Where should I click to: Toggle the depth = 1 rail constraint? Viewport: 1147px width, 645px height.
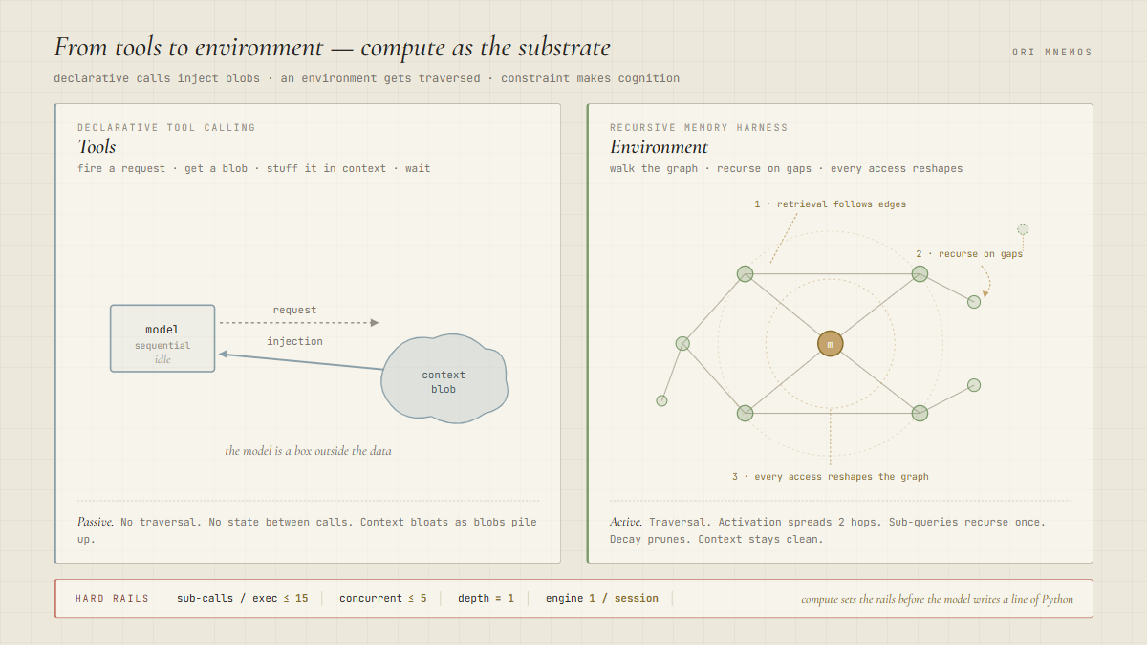tap(486, 598)
